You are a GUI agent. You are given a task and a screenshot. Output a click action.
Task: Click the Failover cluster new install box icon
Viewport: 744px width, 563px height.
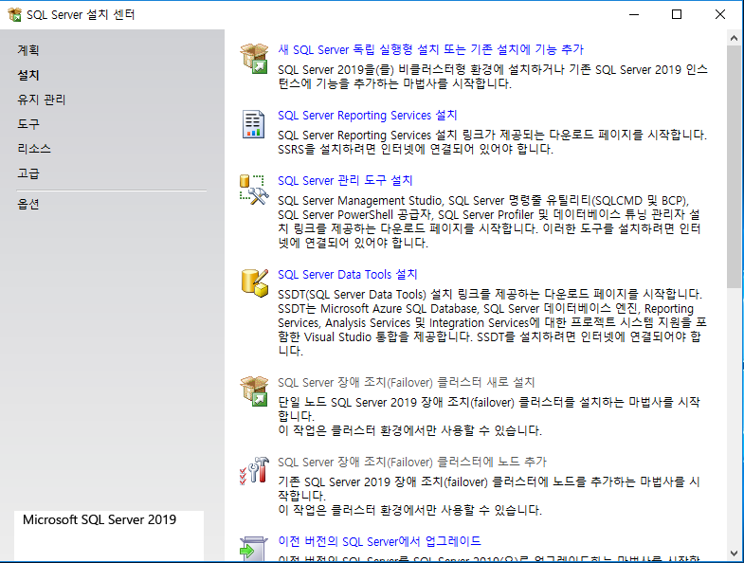pos(254,391)
